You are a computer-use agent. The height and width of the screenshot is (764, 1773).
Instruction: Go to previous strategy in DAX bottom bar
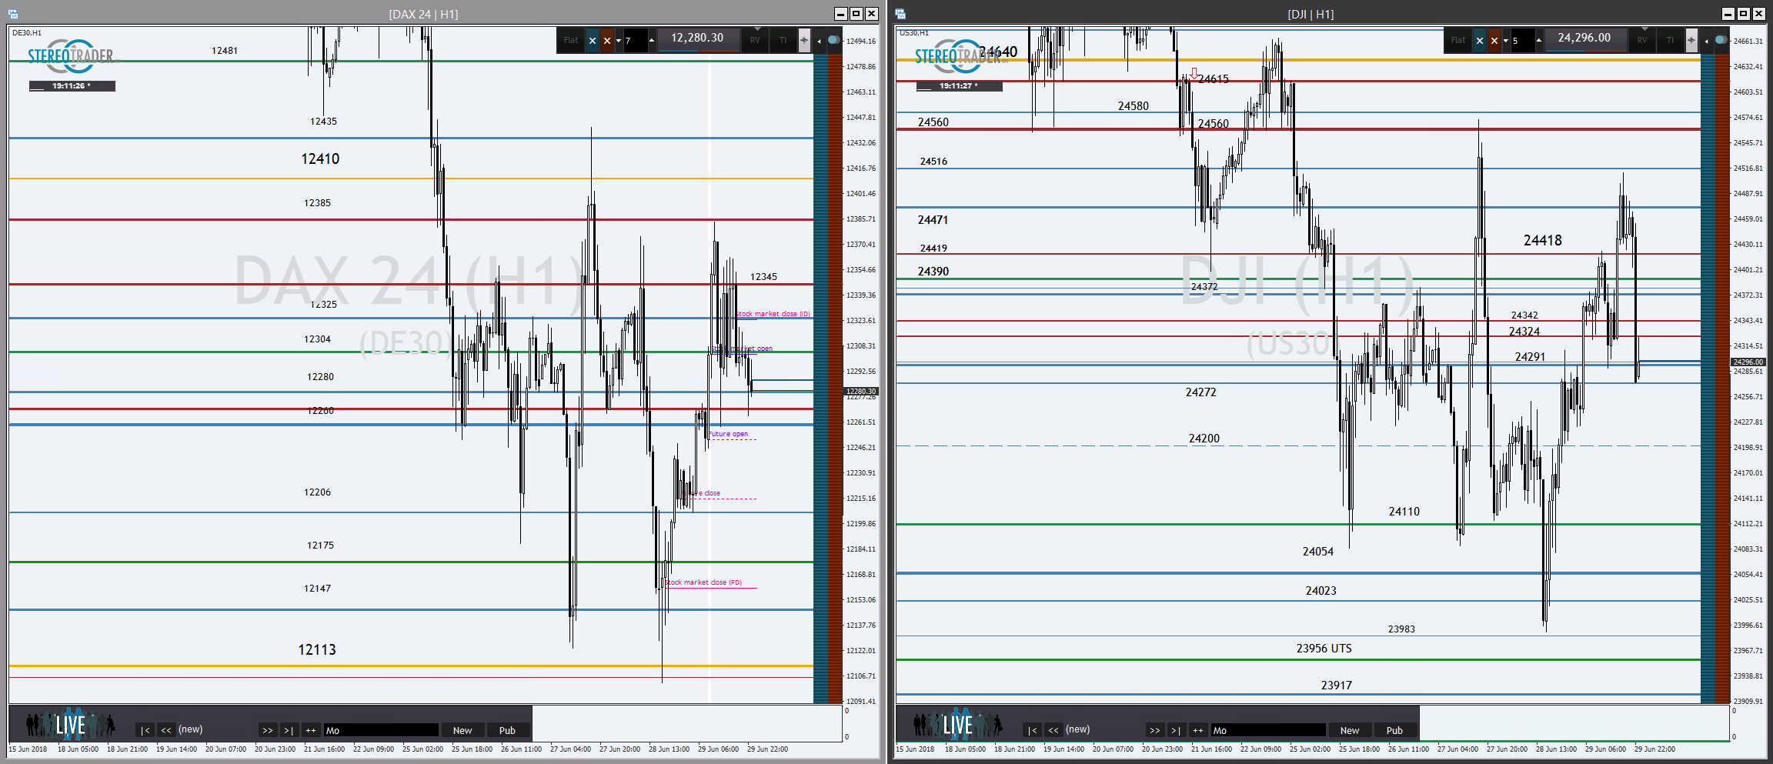point(166,730)
